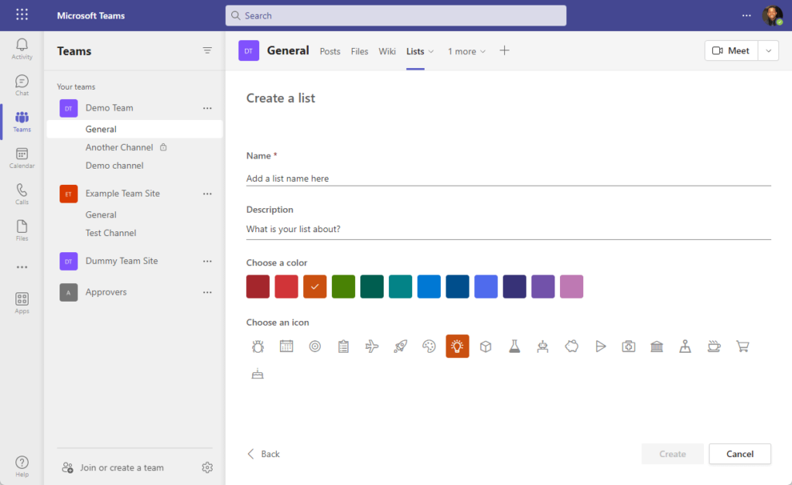The width and height of the screenshot is (792, 485).
Task: Switch to the Files tab
Action: click(359, 52)
